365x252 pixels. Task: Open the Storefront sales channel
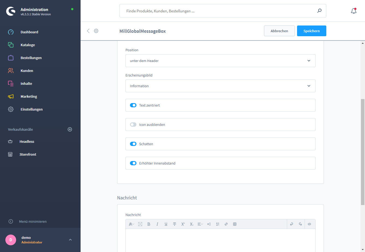[28, 154]
